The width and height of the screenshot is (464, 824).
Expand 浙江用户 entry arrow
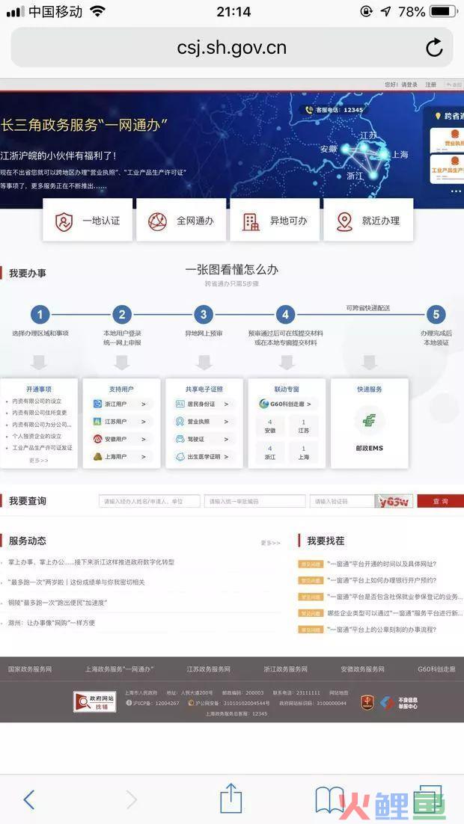(x=144, y=404)
